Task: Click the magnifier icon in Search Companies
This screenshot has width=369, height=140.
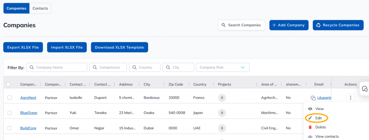Action: pos(223,25)
